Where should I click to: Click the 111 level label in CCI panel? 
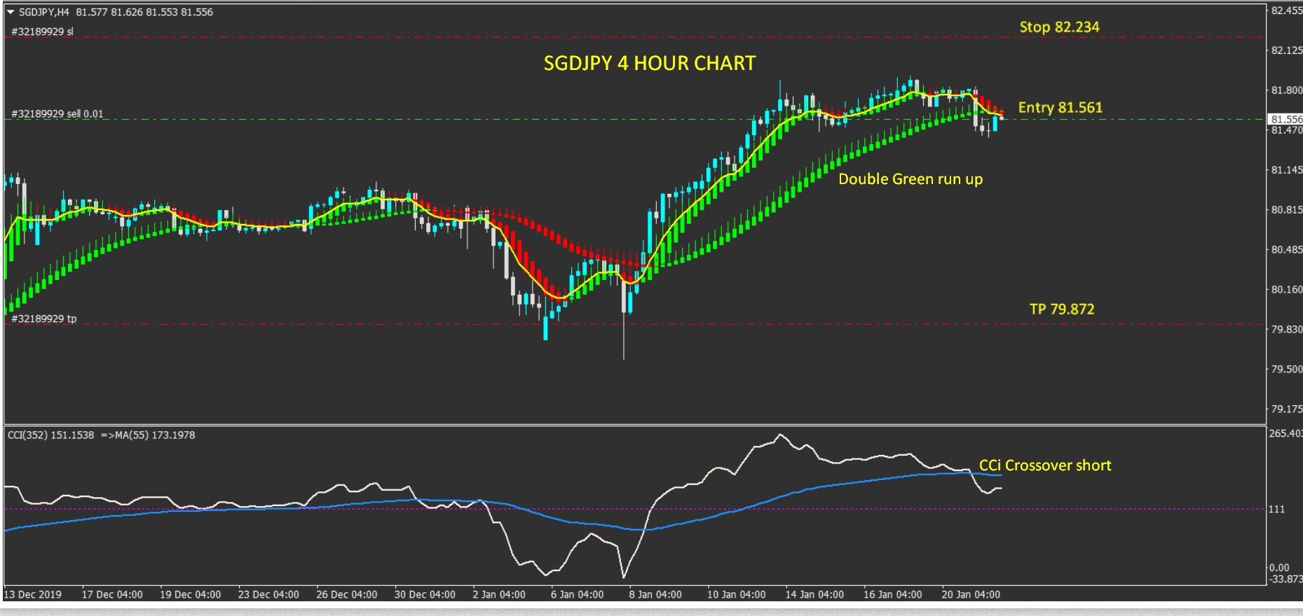point(1276,510)
